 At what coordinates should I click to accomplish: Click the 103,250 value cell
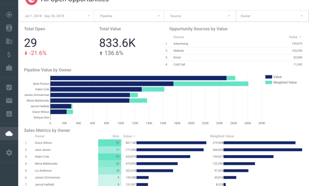coord(297,50)
